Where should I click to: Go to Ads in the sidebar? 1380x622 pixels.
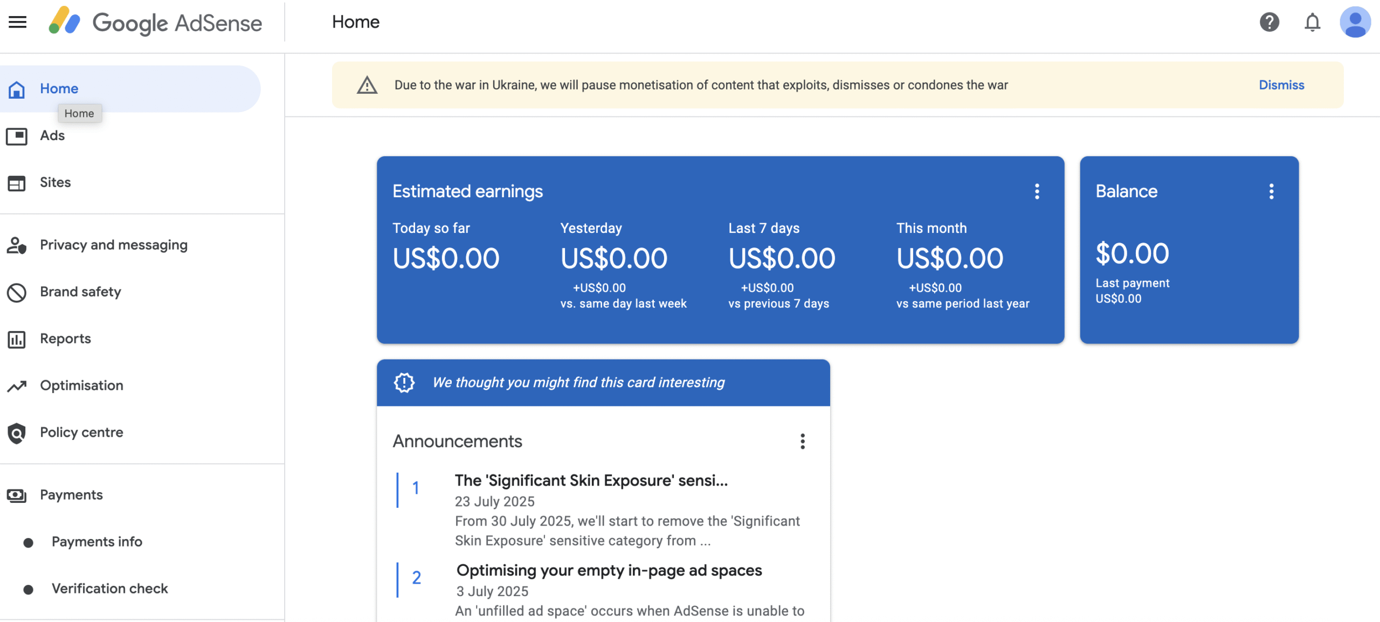(52, 136)
